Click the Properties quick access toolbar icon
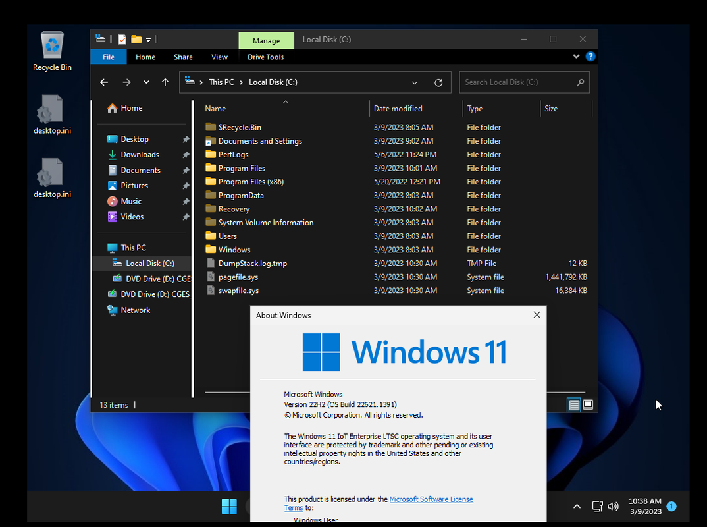Image resolution: width=707 pixels, height=527 pixels. point(122,40)
